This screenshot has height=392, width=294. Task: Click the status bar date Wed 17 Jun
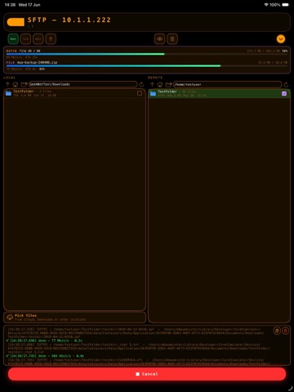click(29, 5)
